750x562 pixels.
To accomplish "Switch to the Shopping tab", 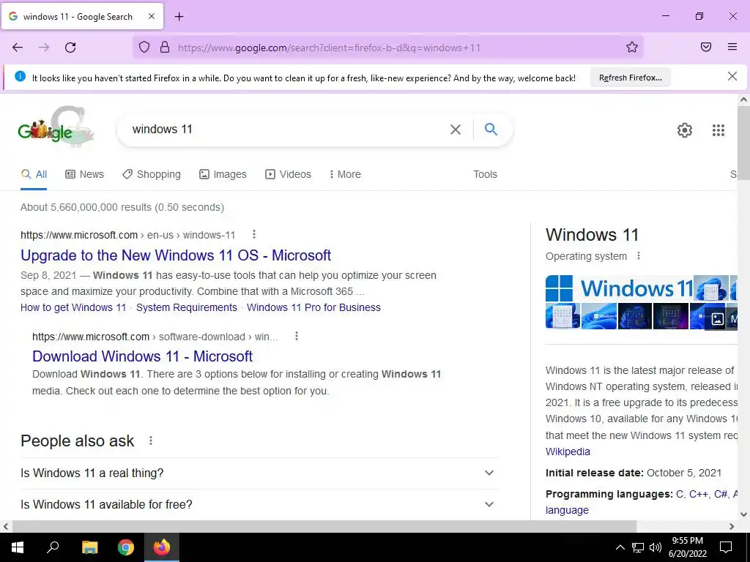I will (152, 174).
